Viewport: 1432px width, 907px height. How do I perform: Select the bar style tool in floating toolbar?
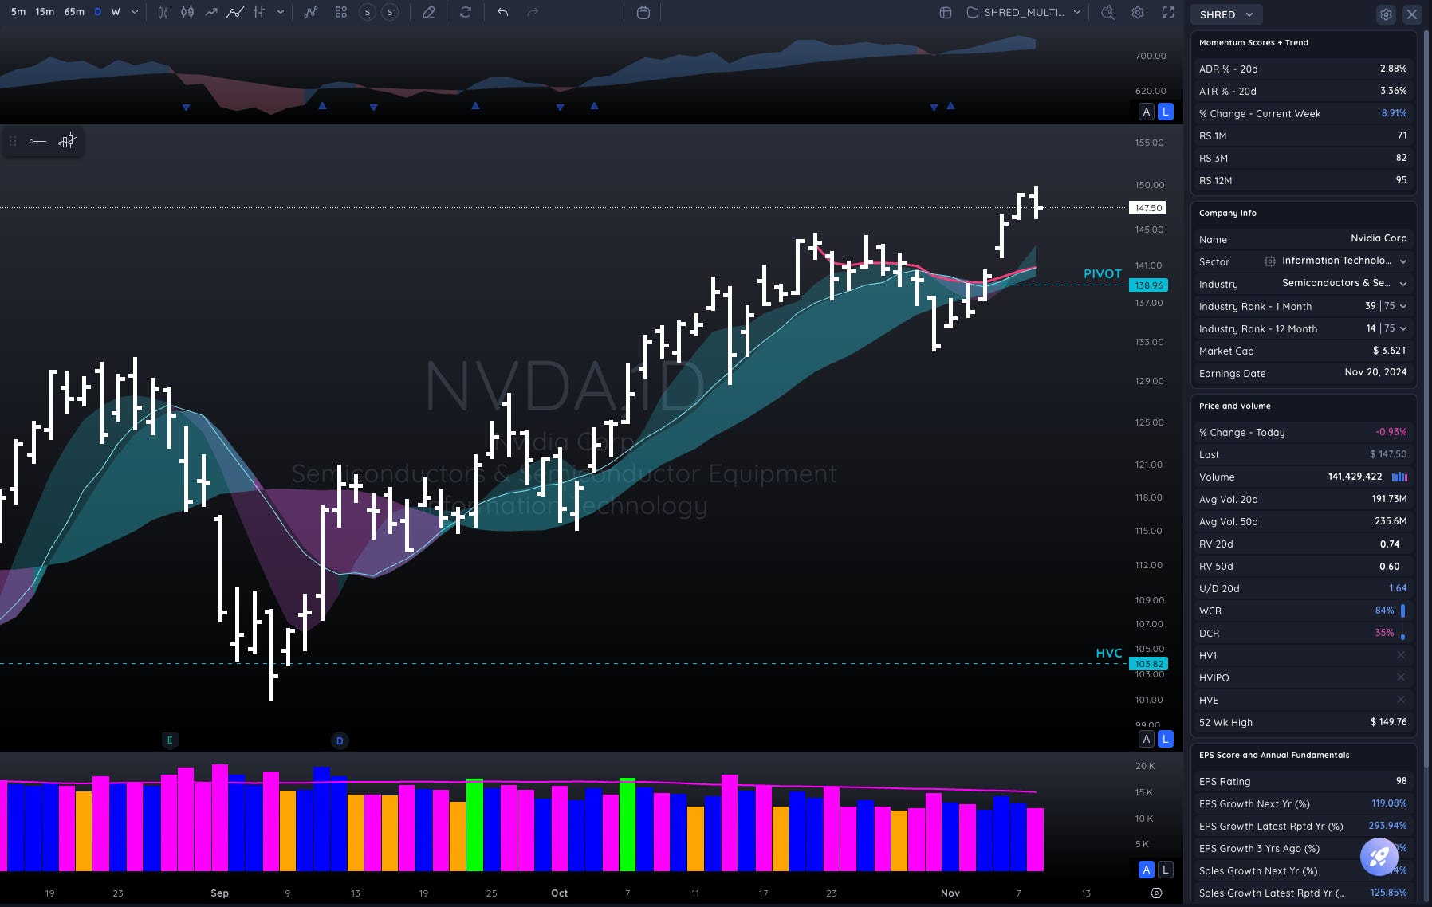67,141
